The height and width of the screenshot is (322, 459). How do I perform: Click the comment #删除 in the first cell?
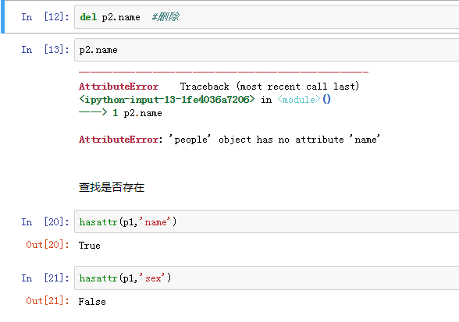coord(165,16)
